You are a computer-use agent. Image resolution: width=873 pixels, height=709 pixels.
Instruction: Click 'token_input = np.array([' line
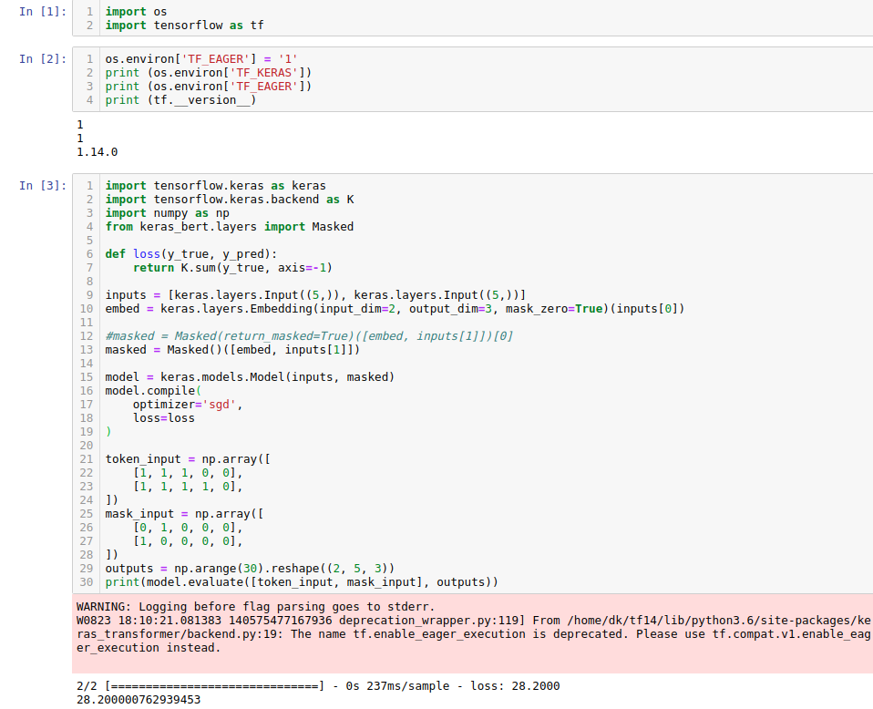(x=188, y=459)
